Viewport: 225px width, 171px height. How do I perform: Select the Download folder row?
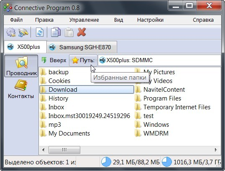point(87,90)
